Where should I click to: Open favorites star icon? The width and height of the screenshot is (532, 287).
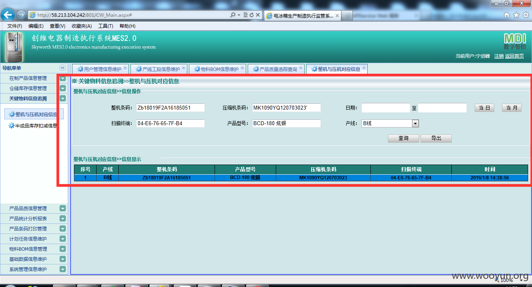pos(516,15)
